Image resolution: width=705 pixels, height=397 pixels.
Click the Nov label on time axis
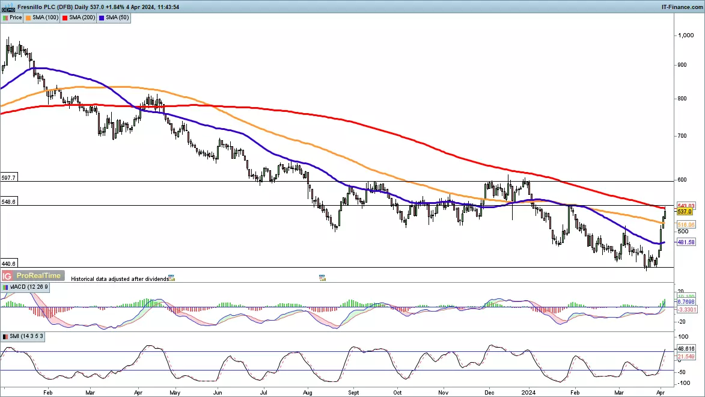444,393
